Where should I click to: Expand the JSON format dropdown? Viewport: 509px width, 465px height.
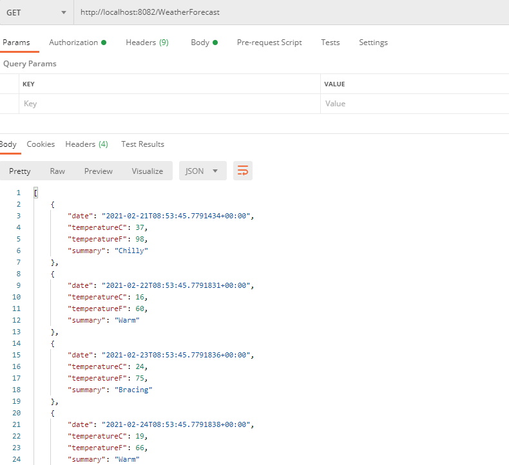pos(202,171)
